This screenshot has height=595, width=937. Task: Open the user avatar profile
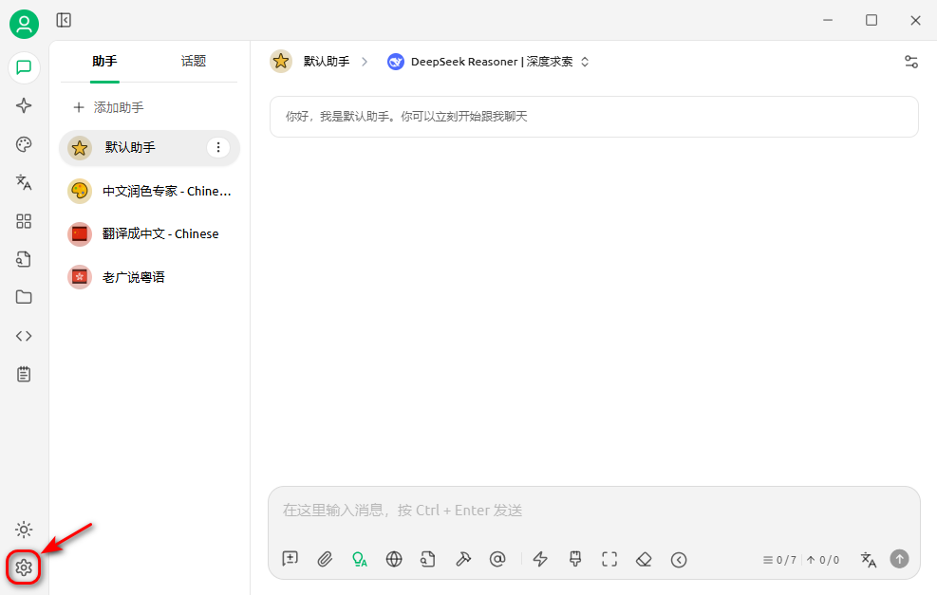[24, 24]
